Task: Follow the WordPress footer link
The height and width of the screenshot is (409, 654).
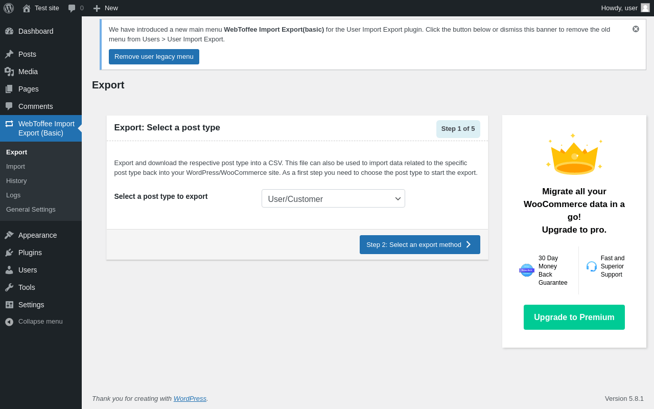Action: (x=190, y=399)
